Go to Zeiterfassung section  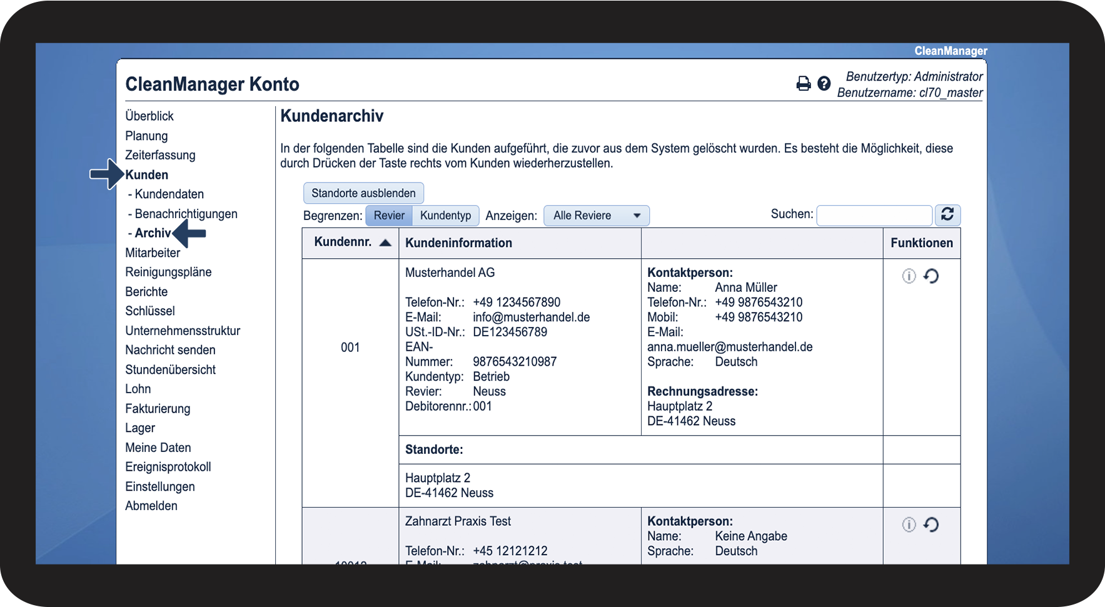(x=160, y=155)
